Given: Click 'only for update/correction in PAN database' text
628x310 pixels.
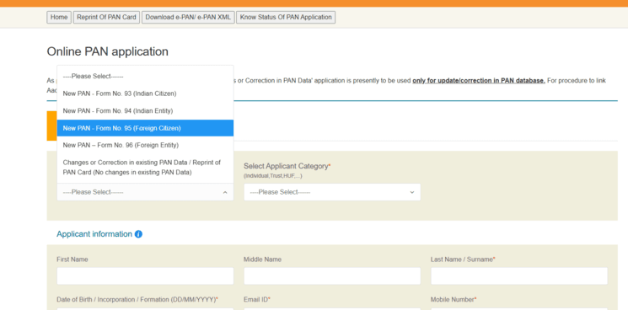Looking at the screenshot, I should pyautogui.click(x=479, y=80).
